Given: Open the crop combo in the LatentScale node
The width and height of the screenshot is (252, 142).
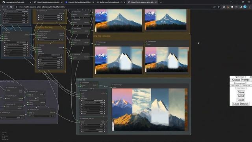Looking at the screenshot, I should coord(93,131).
